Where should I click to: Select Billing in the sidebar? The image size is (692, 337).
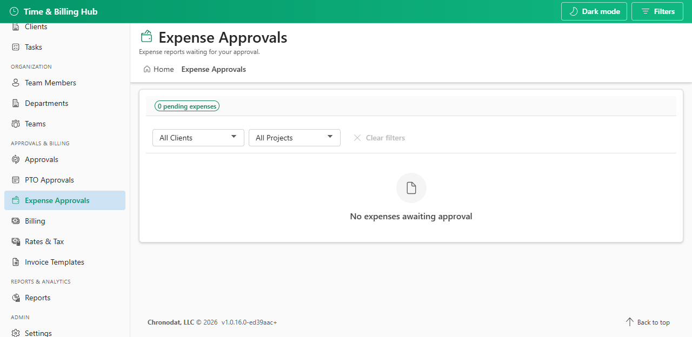pos(65,221)
